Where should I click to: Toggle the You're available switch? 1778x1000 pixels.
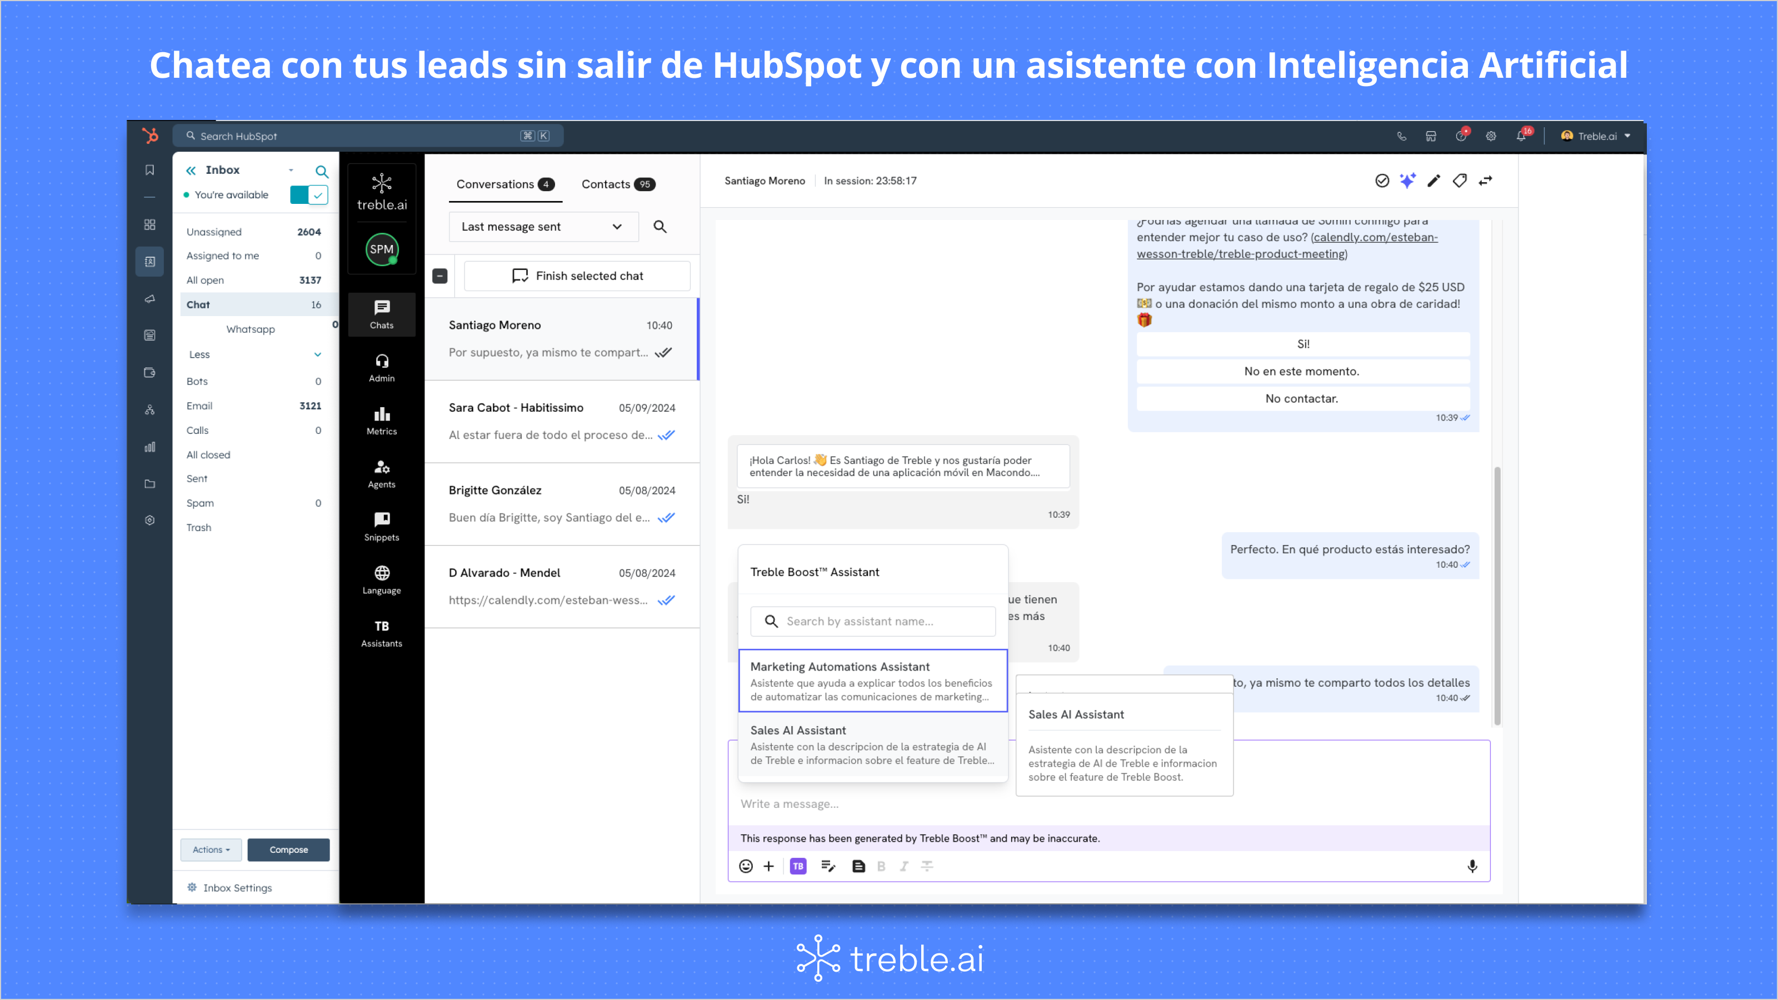pyautogui.click(x=308, y=194)
